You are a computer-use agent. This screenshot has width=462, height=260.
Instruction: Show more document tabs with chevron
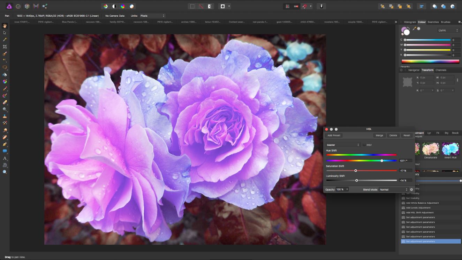click(x=396, y=22)
